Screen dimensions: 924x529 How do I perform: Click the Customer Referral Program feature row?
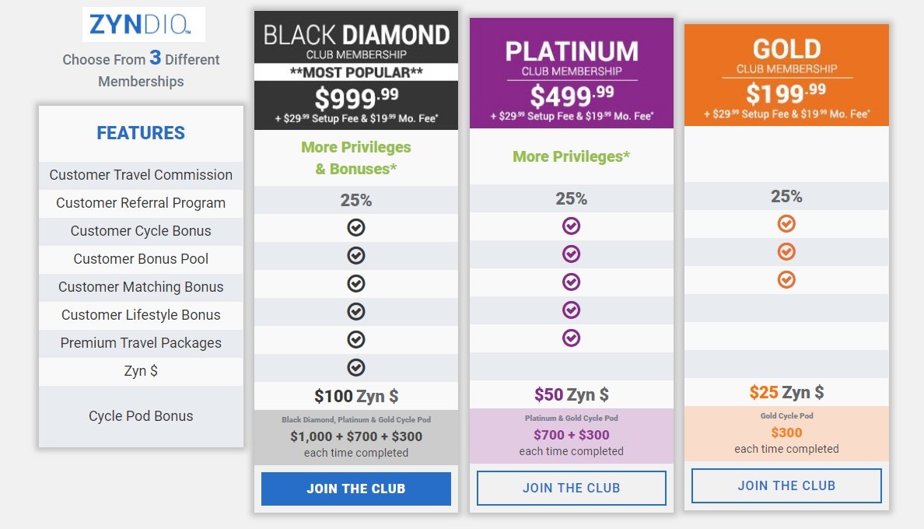[x=141, y=203]
